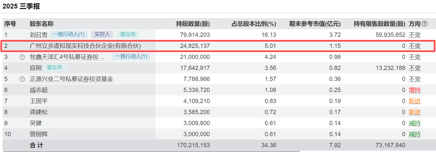Click 新进 link in 王国平 row

(x=414, y=101)
